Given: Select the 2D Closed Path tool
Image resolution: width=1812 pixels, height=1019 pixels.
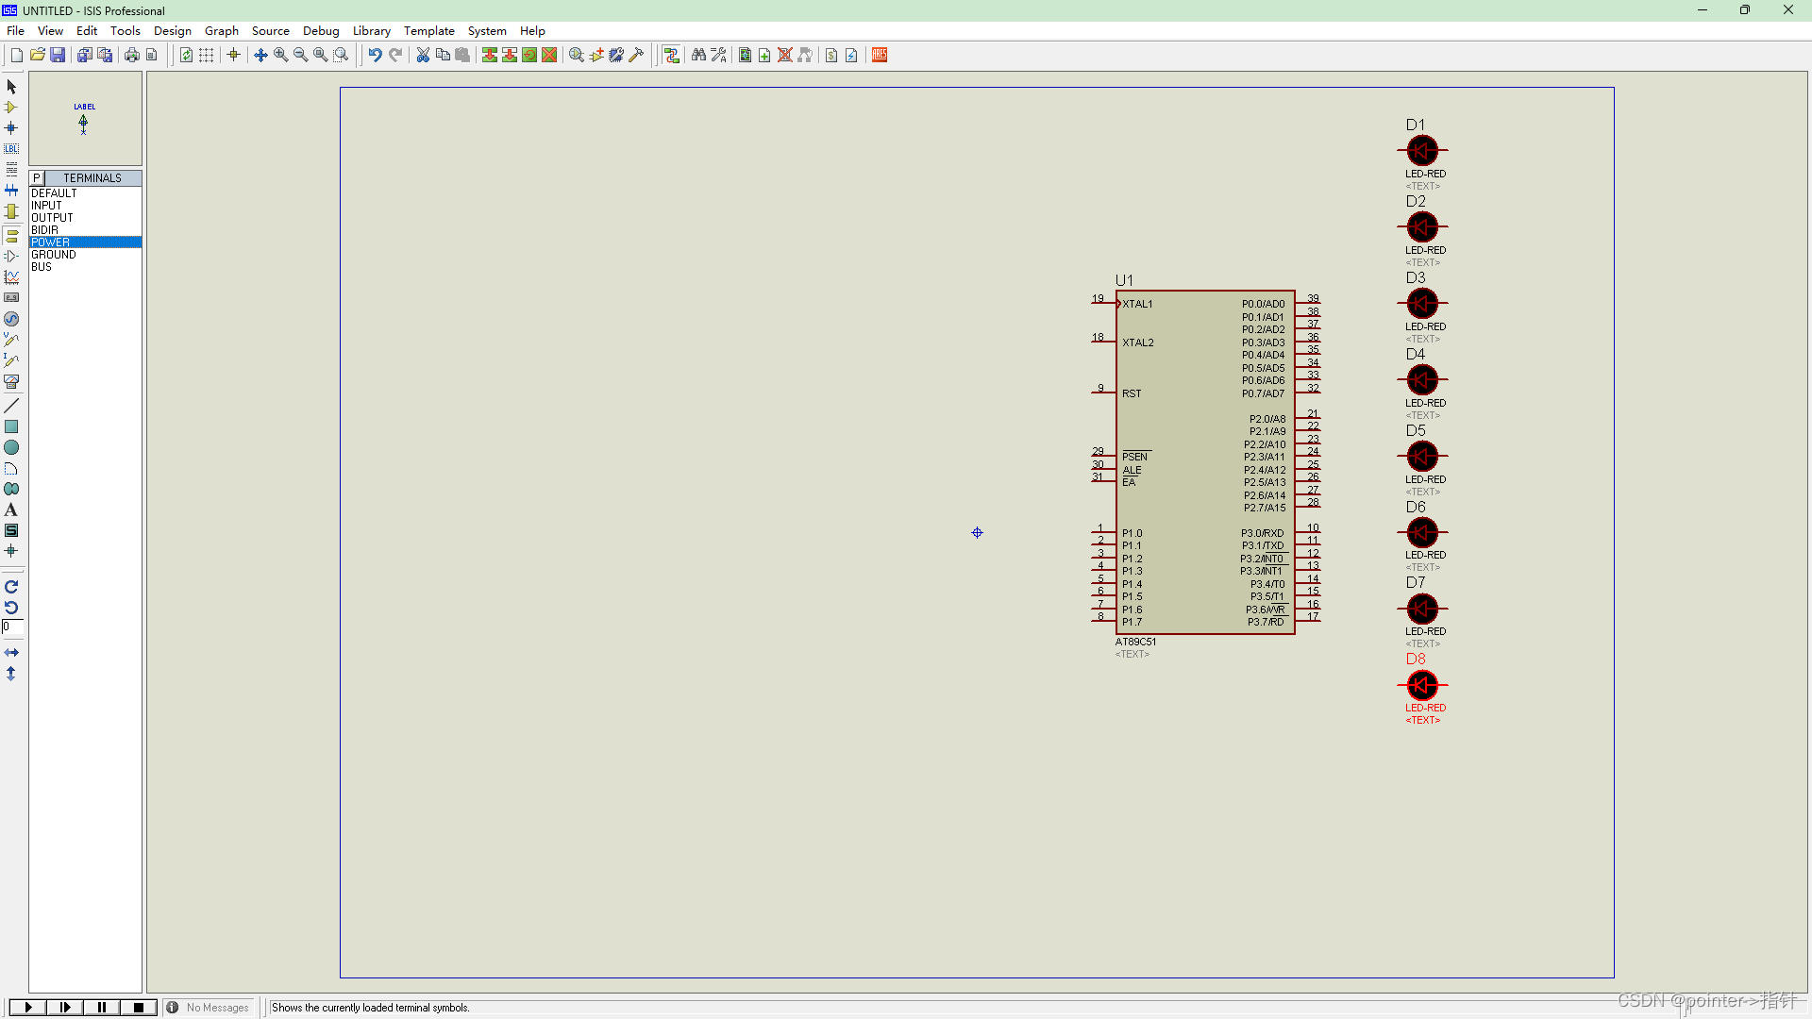Looking at the screenshot, I should tap(11, 489).
